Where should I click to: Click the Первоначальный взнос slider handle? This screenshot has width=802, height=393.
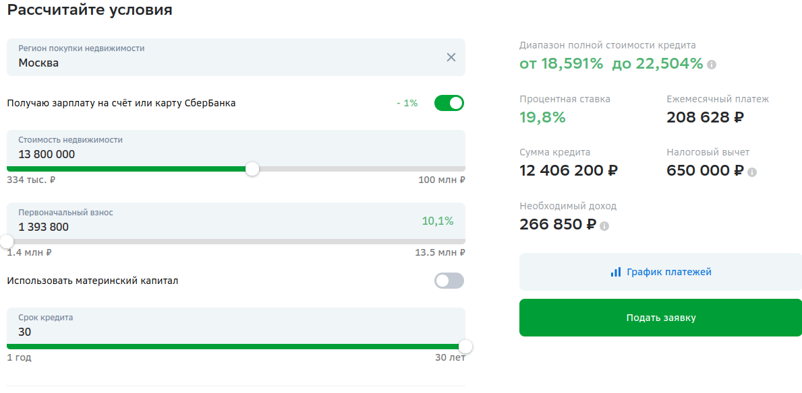[x=7, y=242]
